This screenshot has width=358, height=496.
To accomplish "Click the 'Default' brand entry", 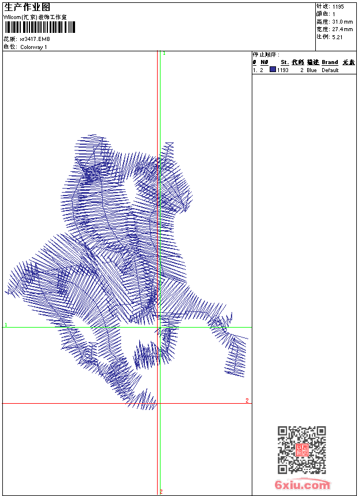I will coord(330,70).
